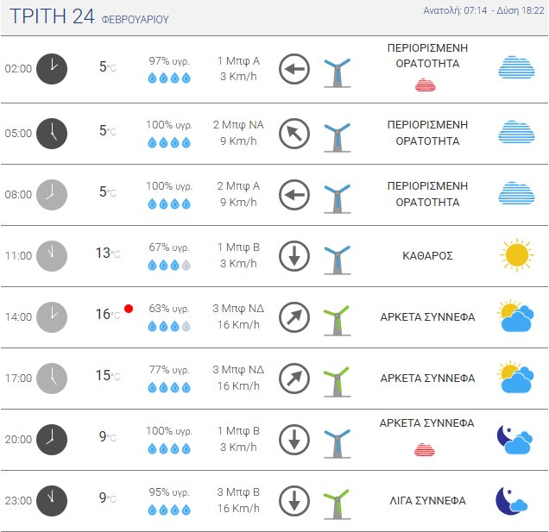The image size is (549, 532).
Task: Click the sunny weather icon at 11:00
Action: click(x=516, y=255)
